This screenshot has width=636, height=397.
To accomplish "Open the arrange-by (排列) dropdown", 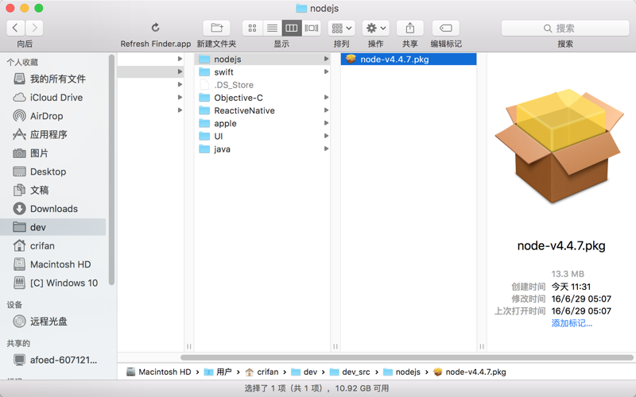I will (x=342, y=28).
